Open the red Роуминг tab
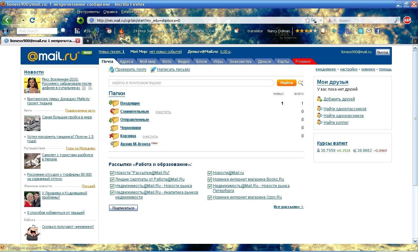The image size is (418, 252). 304,61
